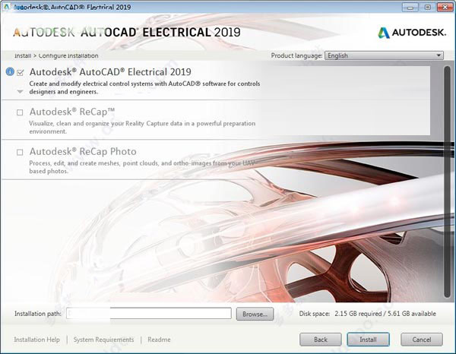Expand AutoCAD Electrical options with the down arrow
Screen dimensions: 456x354
pos(20,92)
